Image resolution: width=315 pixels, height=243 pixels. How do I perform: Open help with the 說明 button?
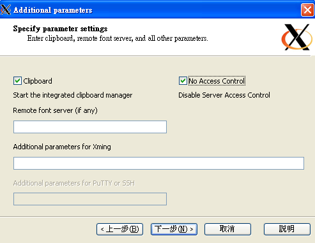coord(287,229)
